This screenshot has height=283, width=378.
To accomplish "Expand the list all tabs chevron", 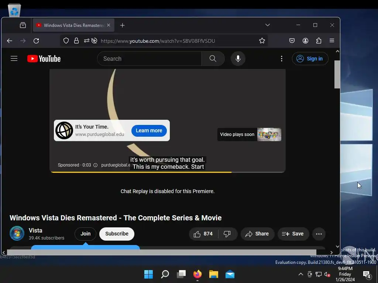I will 267,25.
